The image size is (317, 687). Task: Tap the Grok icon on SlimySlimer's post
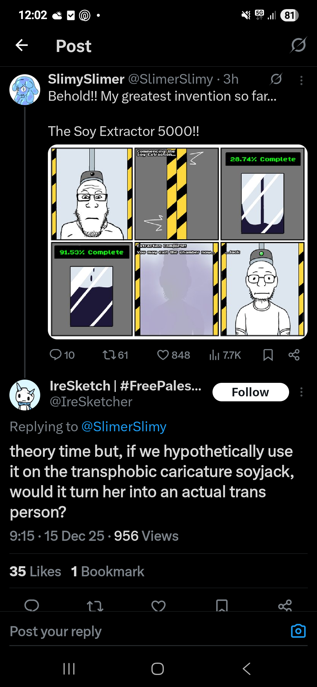pyautogui.click(x=276, y=79)
